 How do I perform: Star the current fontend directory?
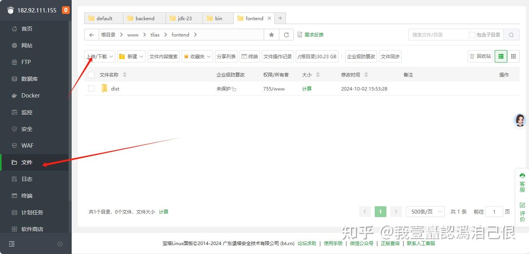pyautogui.click(x=271, y=35)
